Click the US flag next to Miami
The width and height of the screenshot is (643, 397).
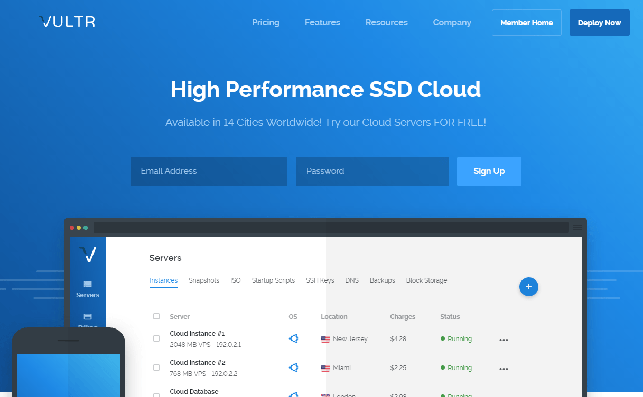[x=325, y=368]
